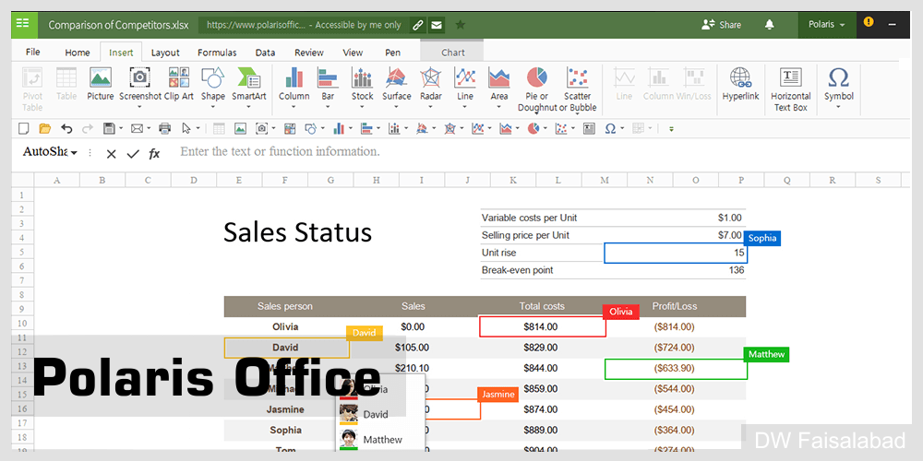Image resolution: width=923 pixels, height=461 pixels.
Task: Expand the Polaris account dropdown
Action: pos(826,25)
